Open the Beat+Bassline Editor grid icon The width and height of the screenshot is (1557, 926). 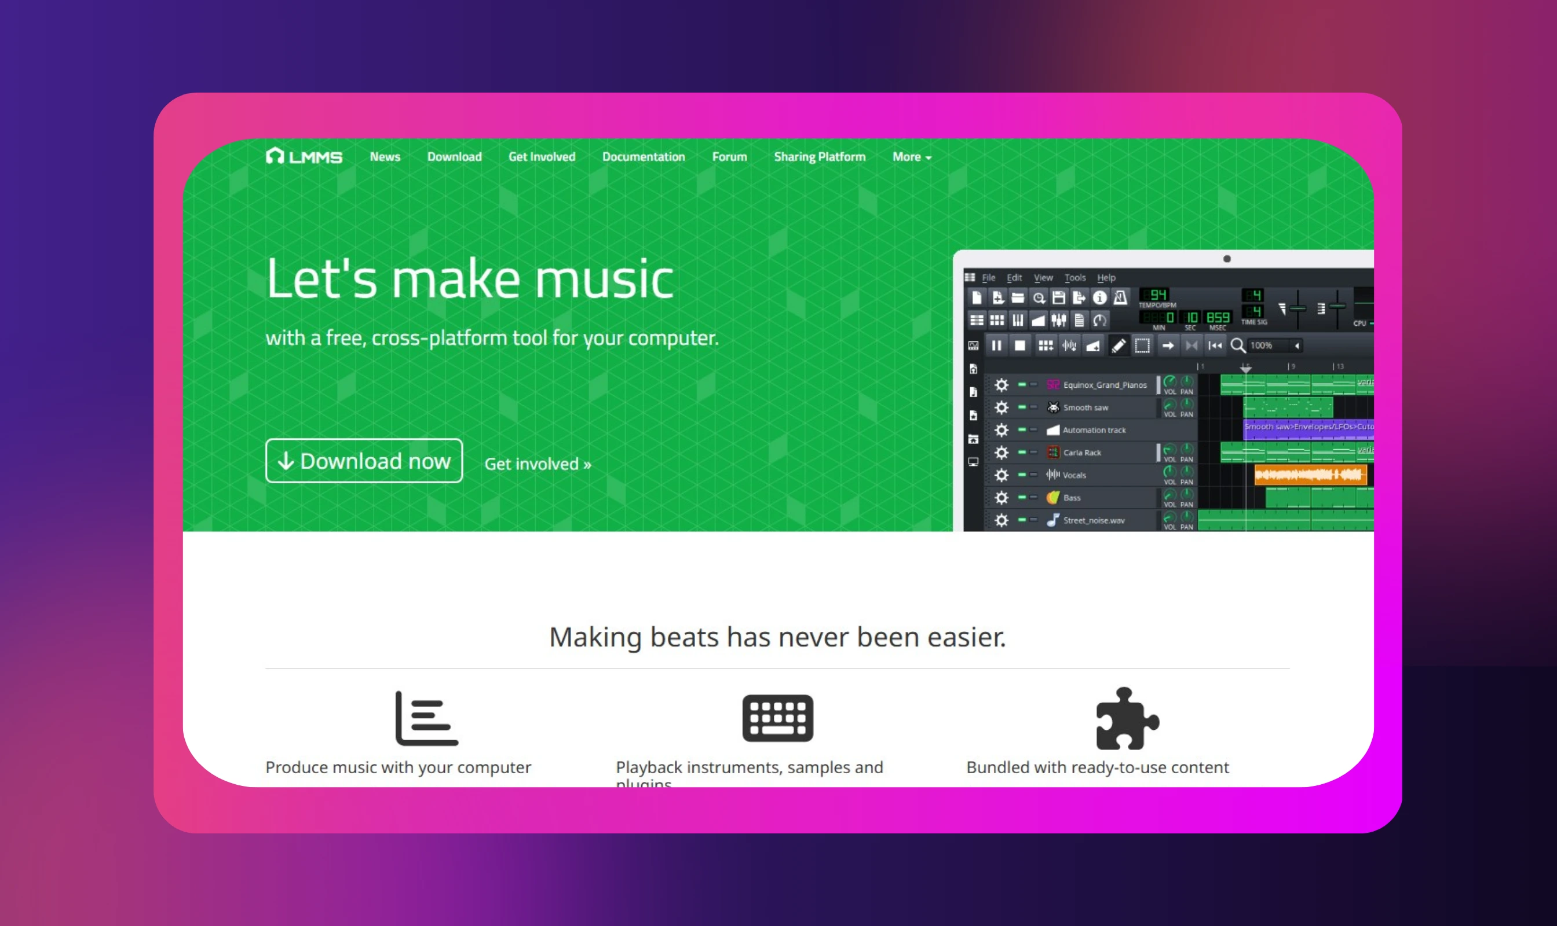[x=997, y=321]
